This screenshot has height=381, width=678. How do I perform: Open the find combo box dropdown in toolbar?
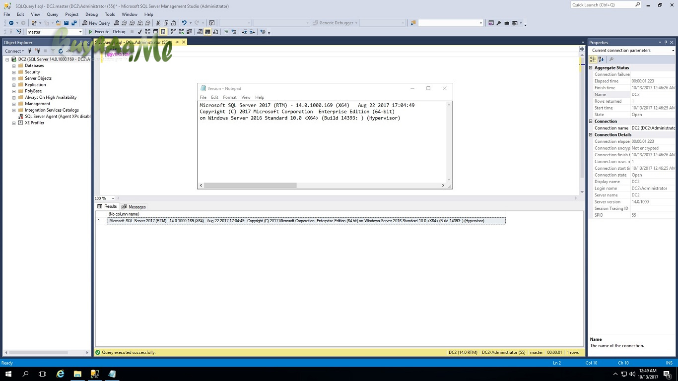(x=481, y=23)
